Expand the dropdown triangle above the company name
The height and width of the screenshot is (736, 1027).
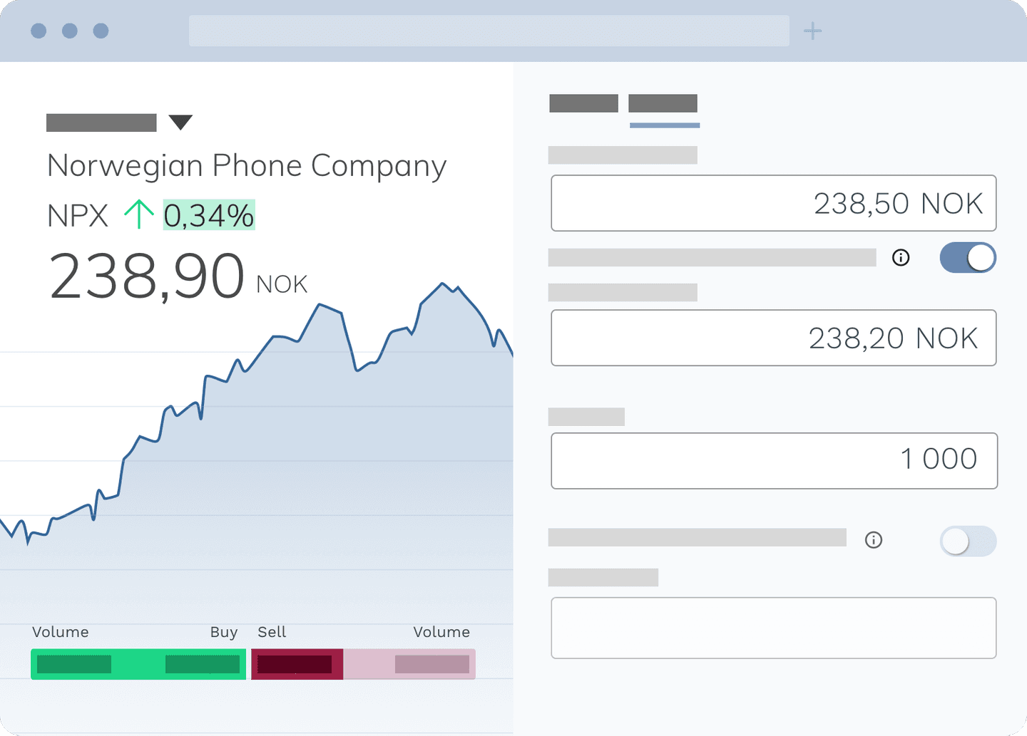pyautogui.click(x=180, y=123)
